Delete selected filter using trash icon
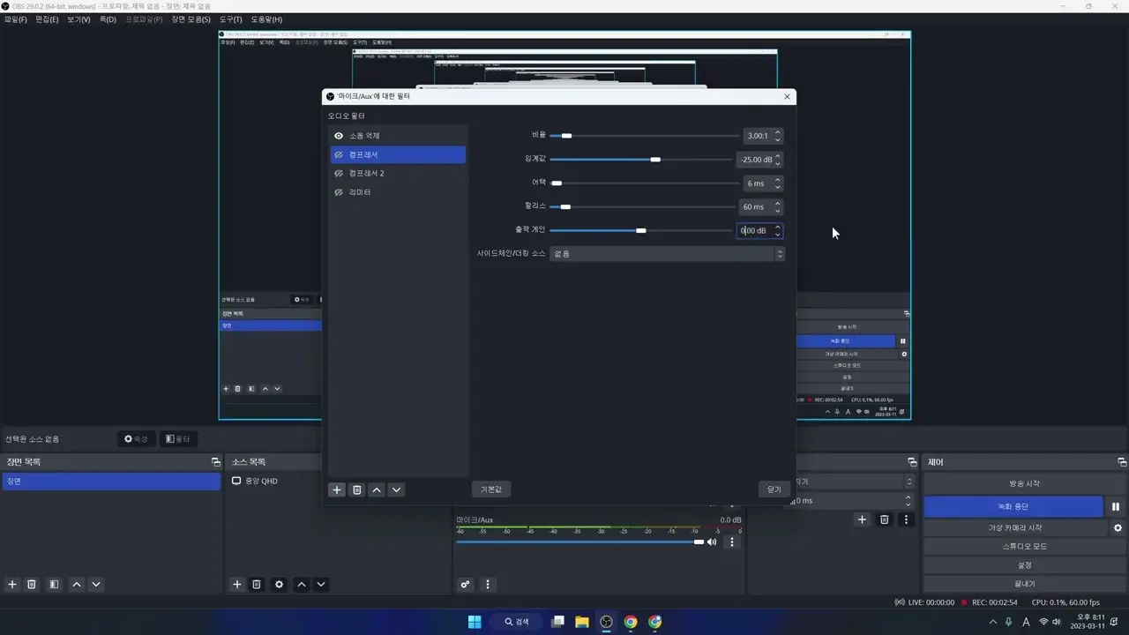Screen dimensions: 1129x635 coord(356,489)
